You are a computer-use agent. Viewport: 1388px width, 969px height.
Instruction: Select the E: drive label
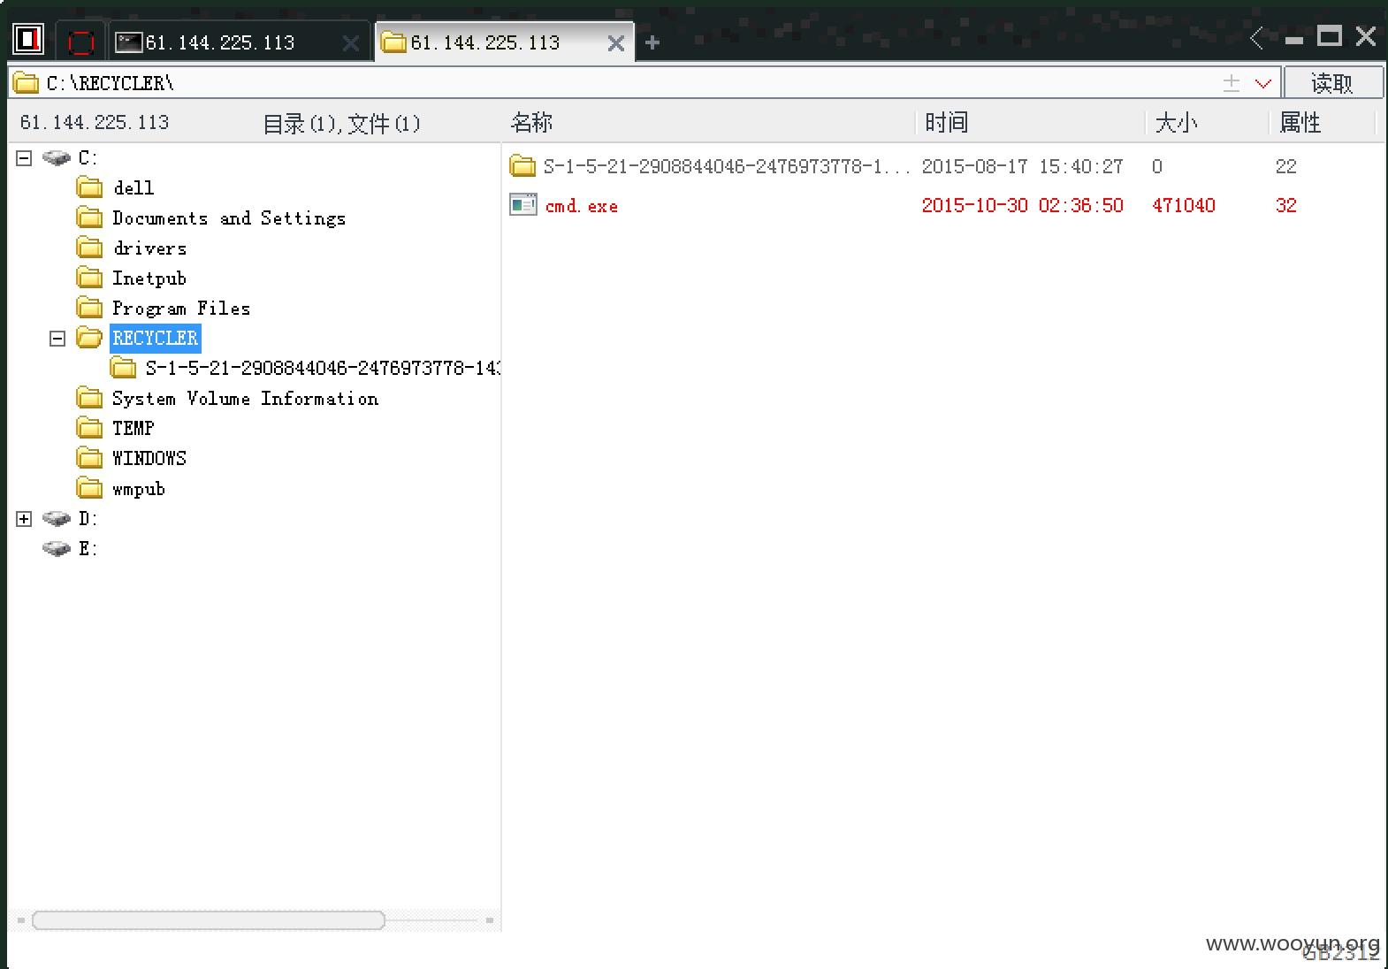pyautogui.click(x=88, y=549)
